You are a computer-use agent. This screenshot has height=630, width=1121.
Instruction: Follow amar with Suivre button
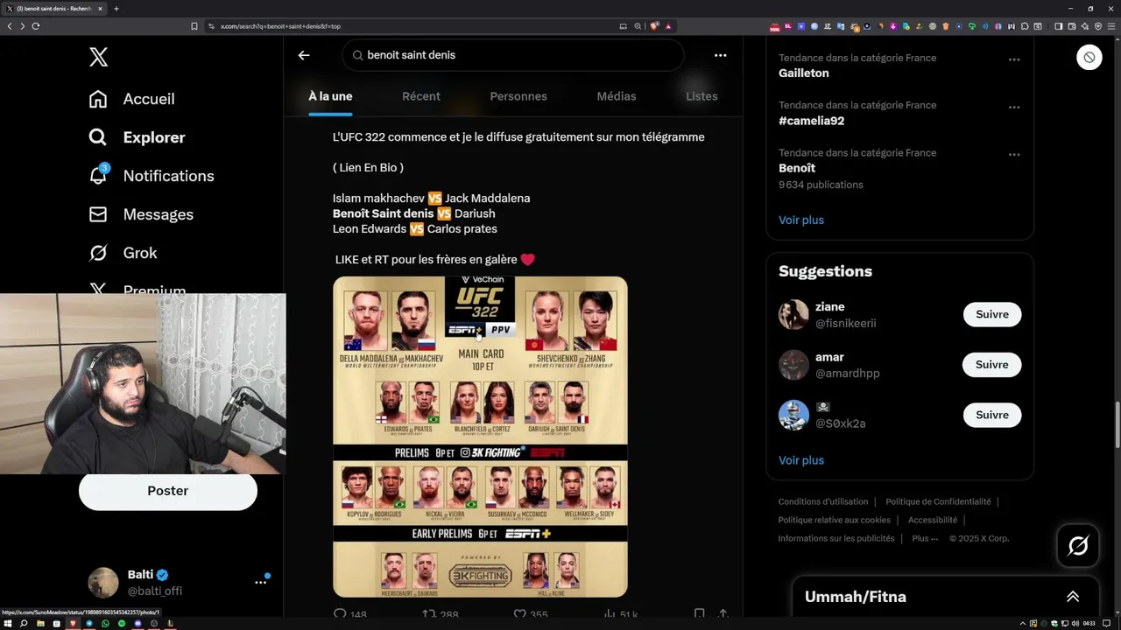992,365
